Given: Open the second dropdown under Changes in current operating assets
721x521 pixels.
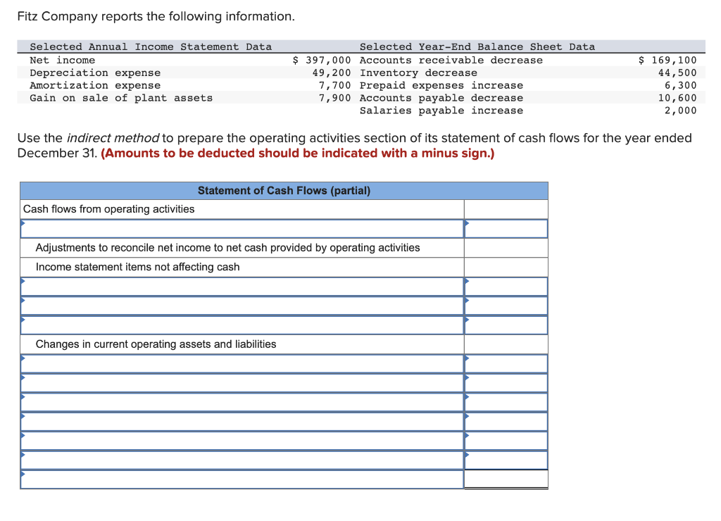Looking at the screenshot, I should [239, 382].
